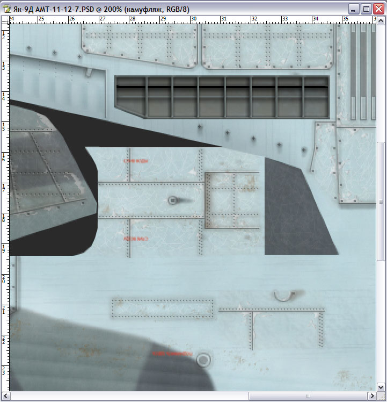Image resolution: width=387 pixels, height=402 pixels.
Task: Click the dark vented grille on canvas
Action: click(x=222, y=97)
